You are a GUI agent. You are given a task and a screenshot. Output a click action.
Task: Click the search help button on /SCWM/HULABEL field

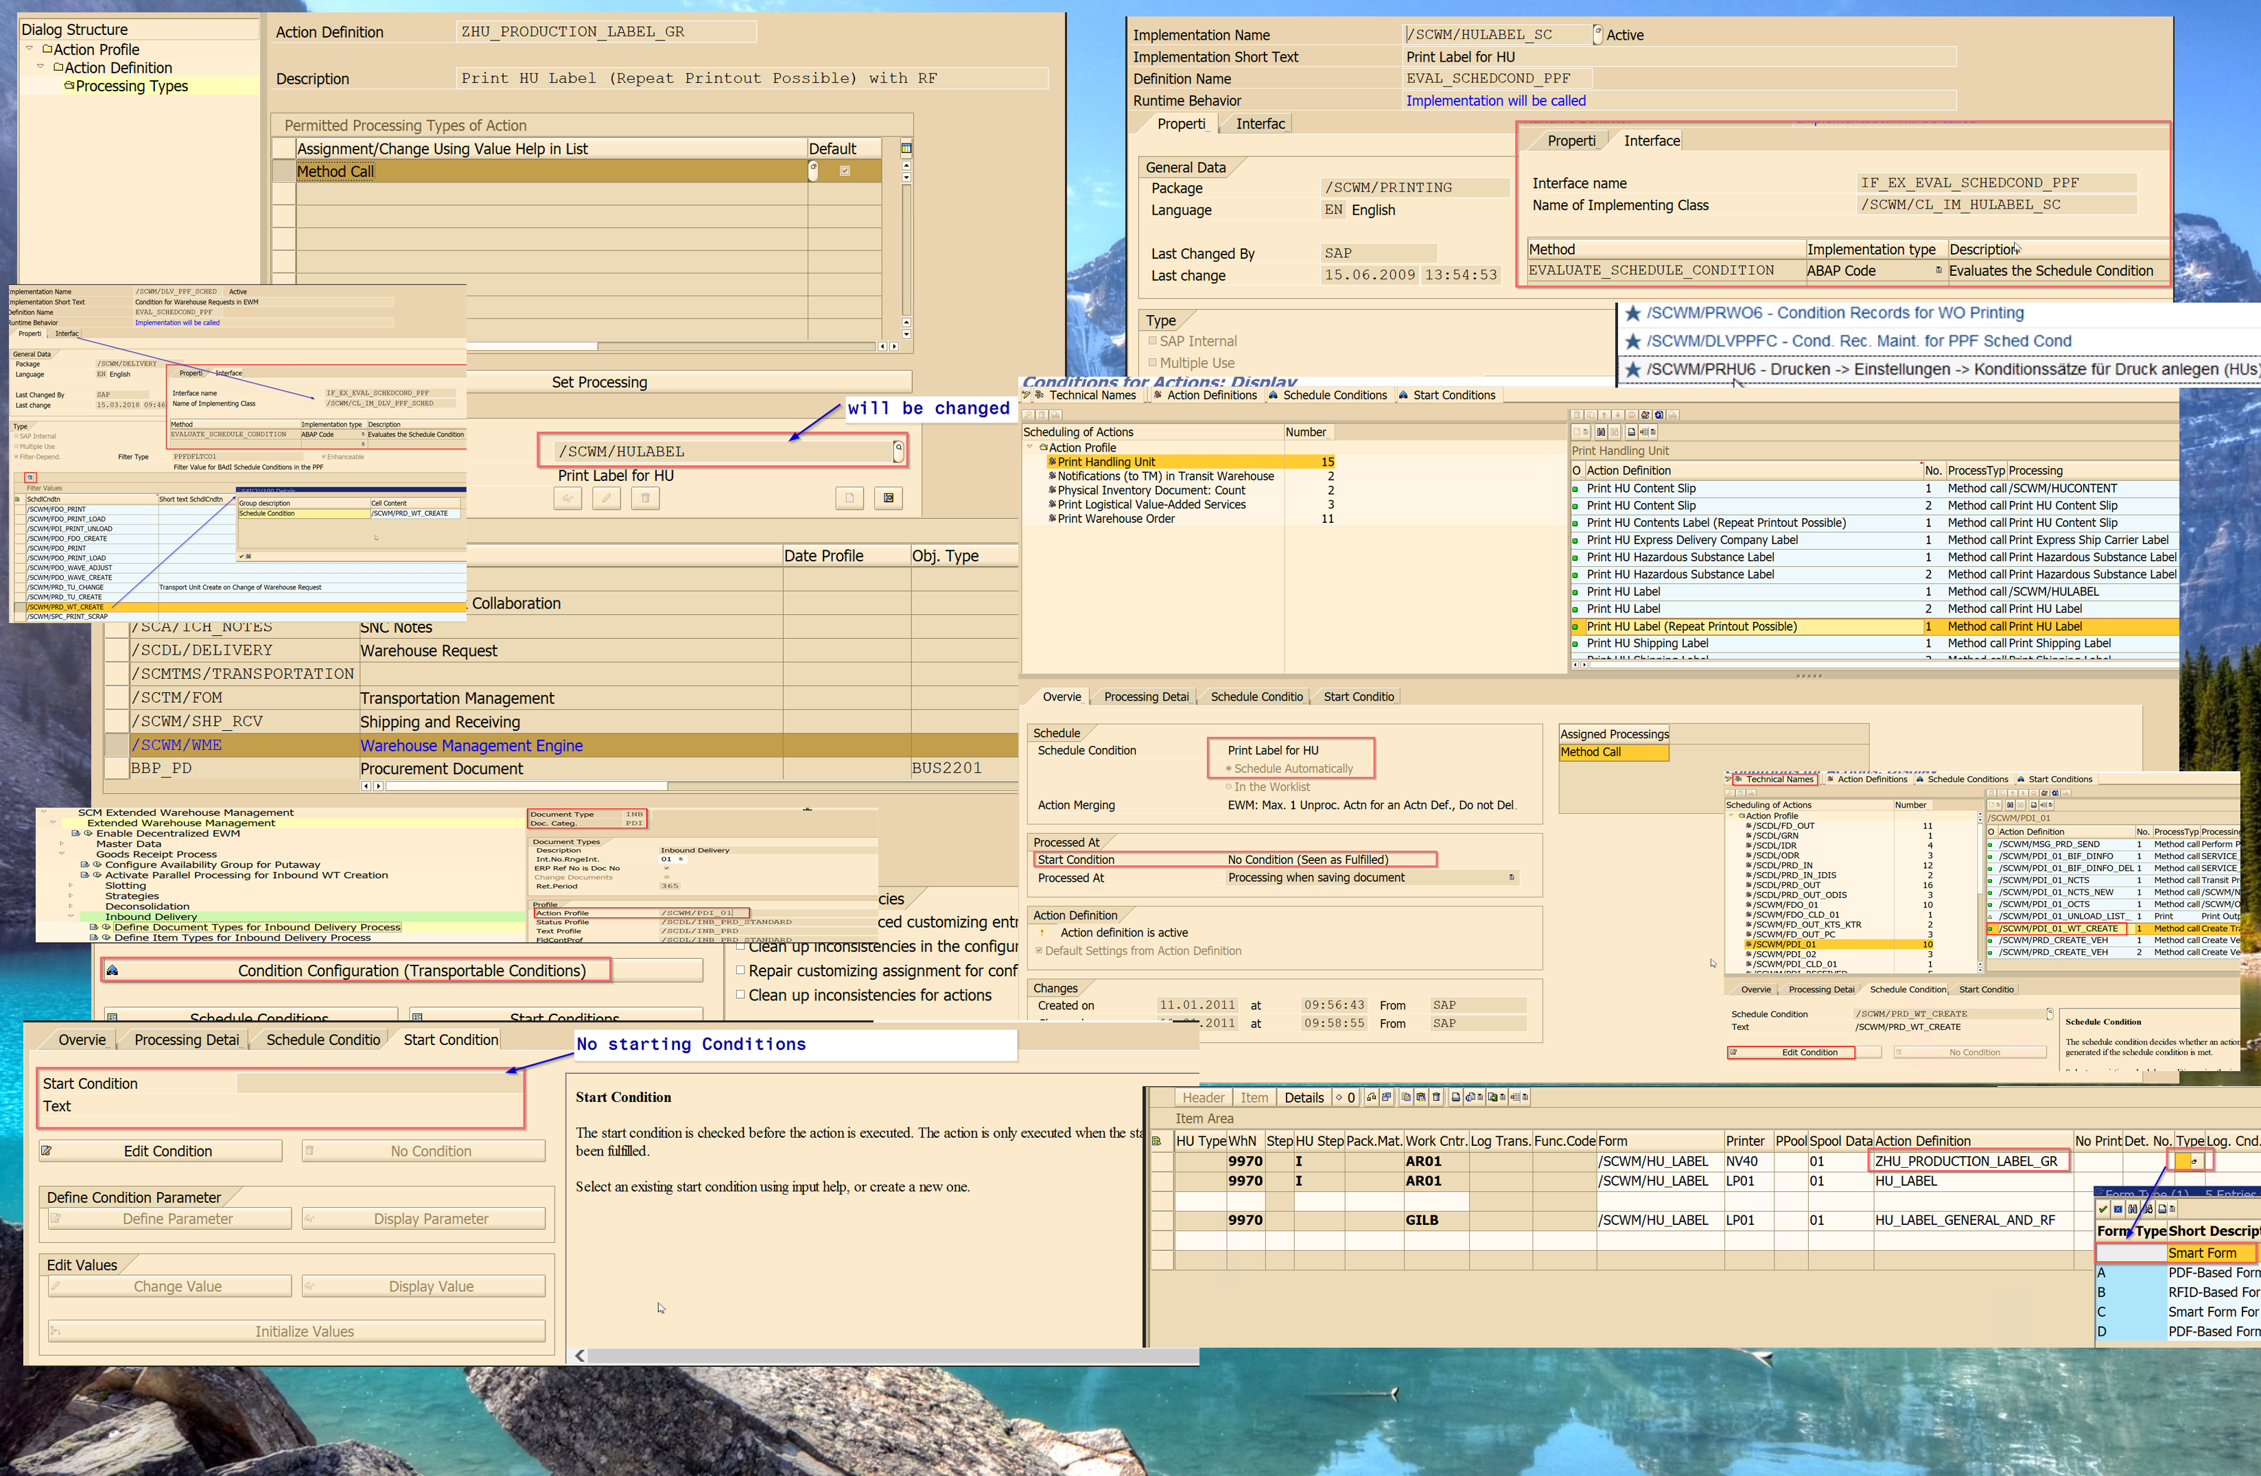898,451
